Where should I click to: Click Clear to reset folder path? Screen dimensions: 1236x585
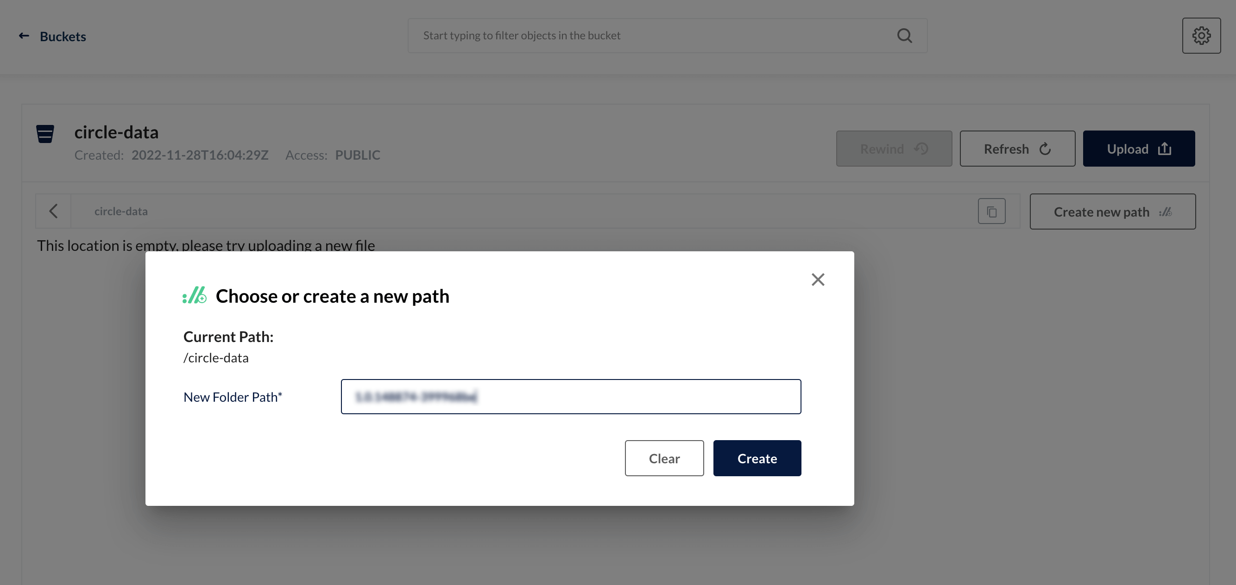pos(664,457)
